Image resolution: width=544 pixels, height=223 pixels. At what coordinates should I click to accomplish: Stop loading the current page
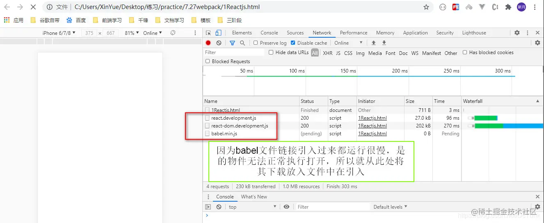[x=33, y=7]
